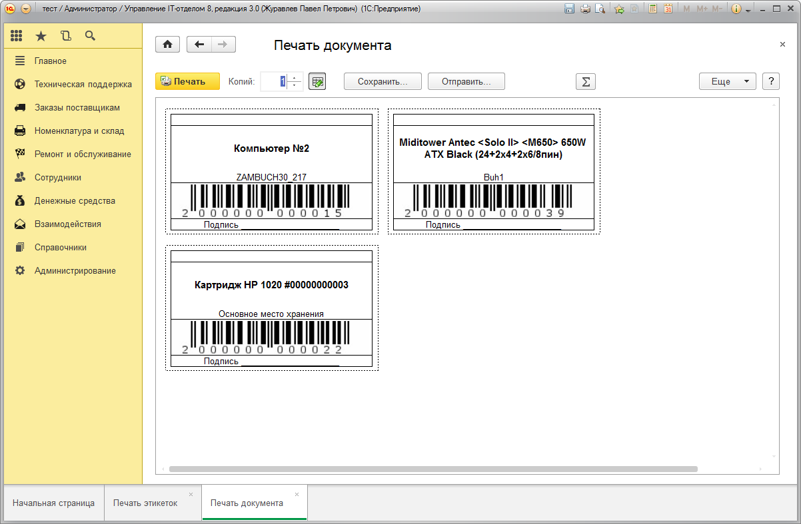Switch to the Начальная страница tab

coord(53,503)
